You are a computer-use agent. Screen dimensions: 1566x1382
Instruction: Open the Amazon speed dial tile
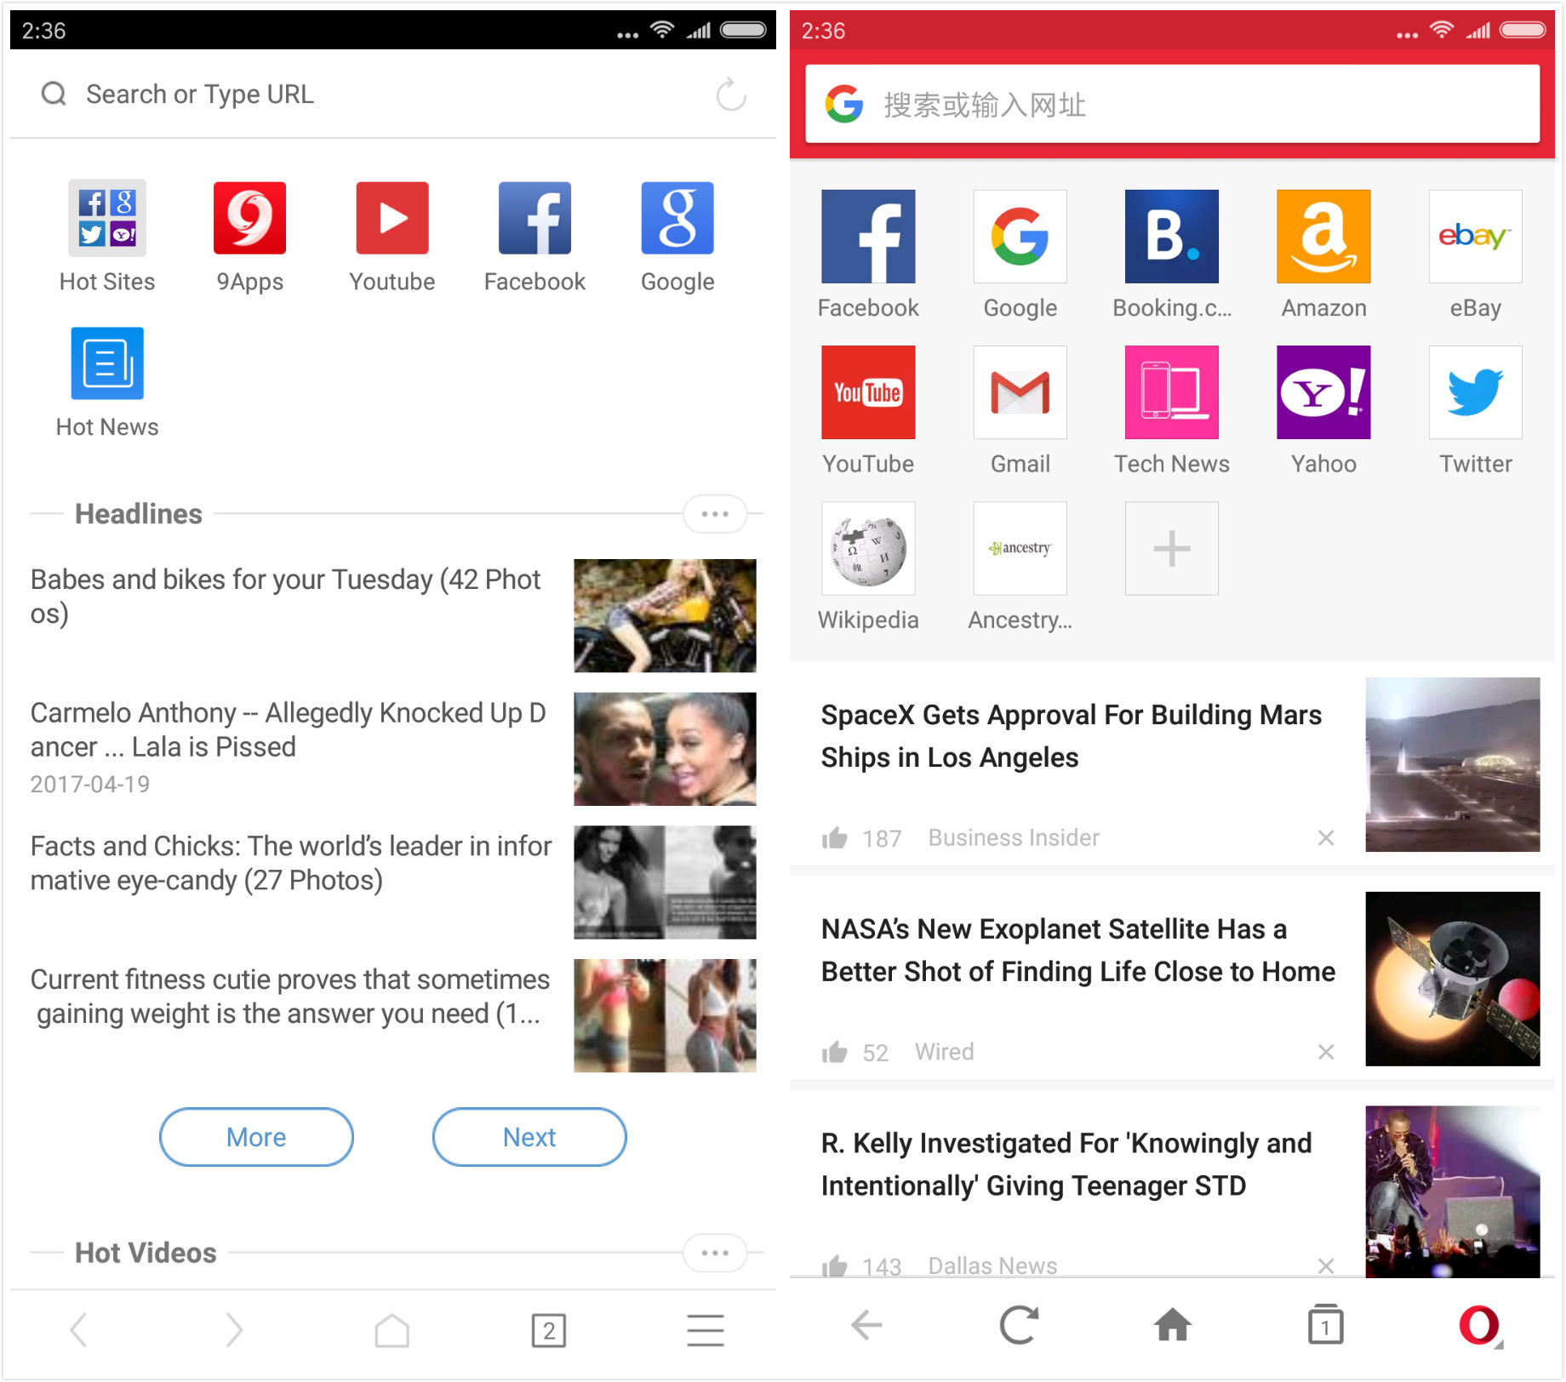(1323, 237)
